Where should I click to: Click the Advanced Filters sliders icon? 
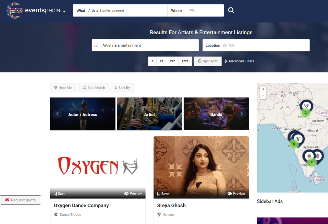(x=226, y=61)
